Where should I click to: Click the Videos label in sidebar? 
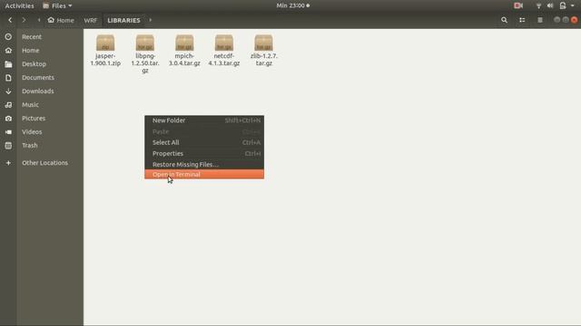click(32, 132)
